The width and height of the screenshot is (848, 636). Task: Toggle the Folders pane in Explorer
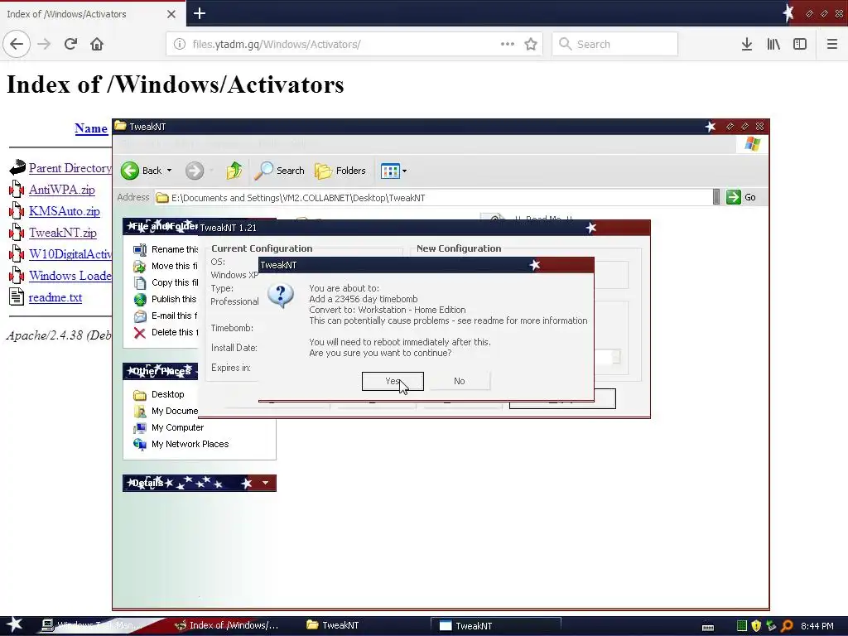(x=340, y=171)
